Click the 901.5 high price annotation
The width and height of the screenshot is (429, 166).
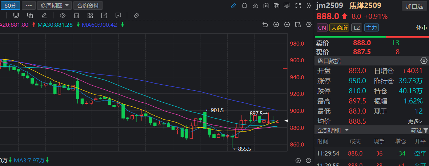(x=214, y=110)
